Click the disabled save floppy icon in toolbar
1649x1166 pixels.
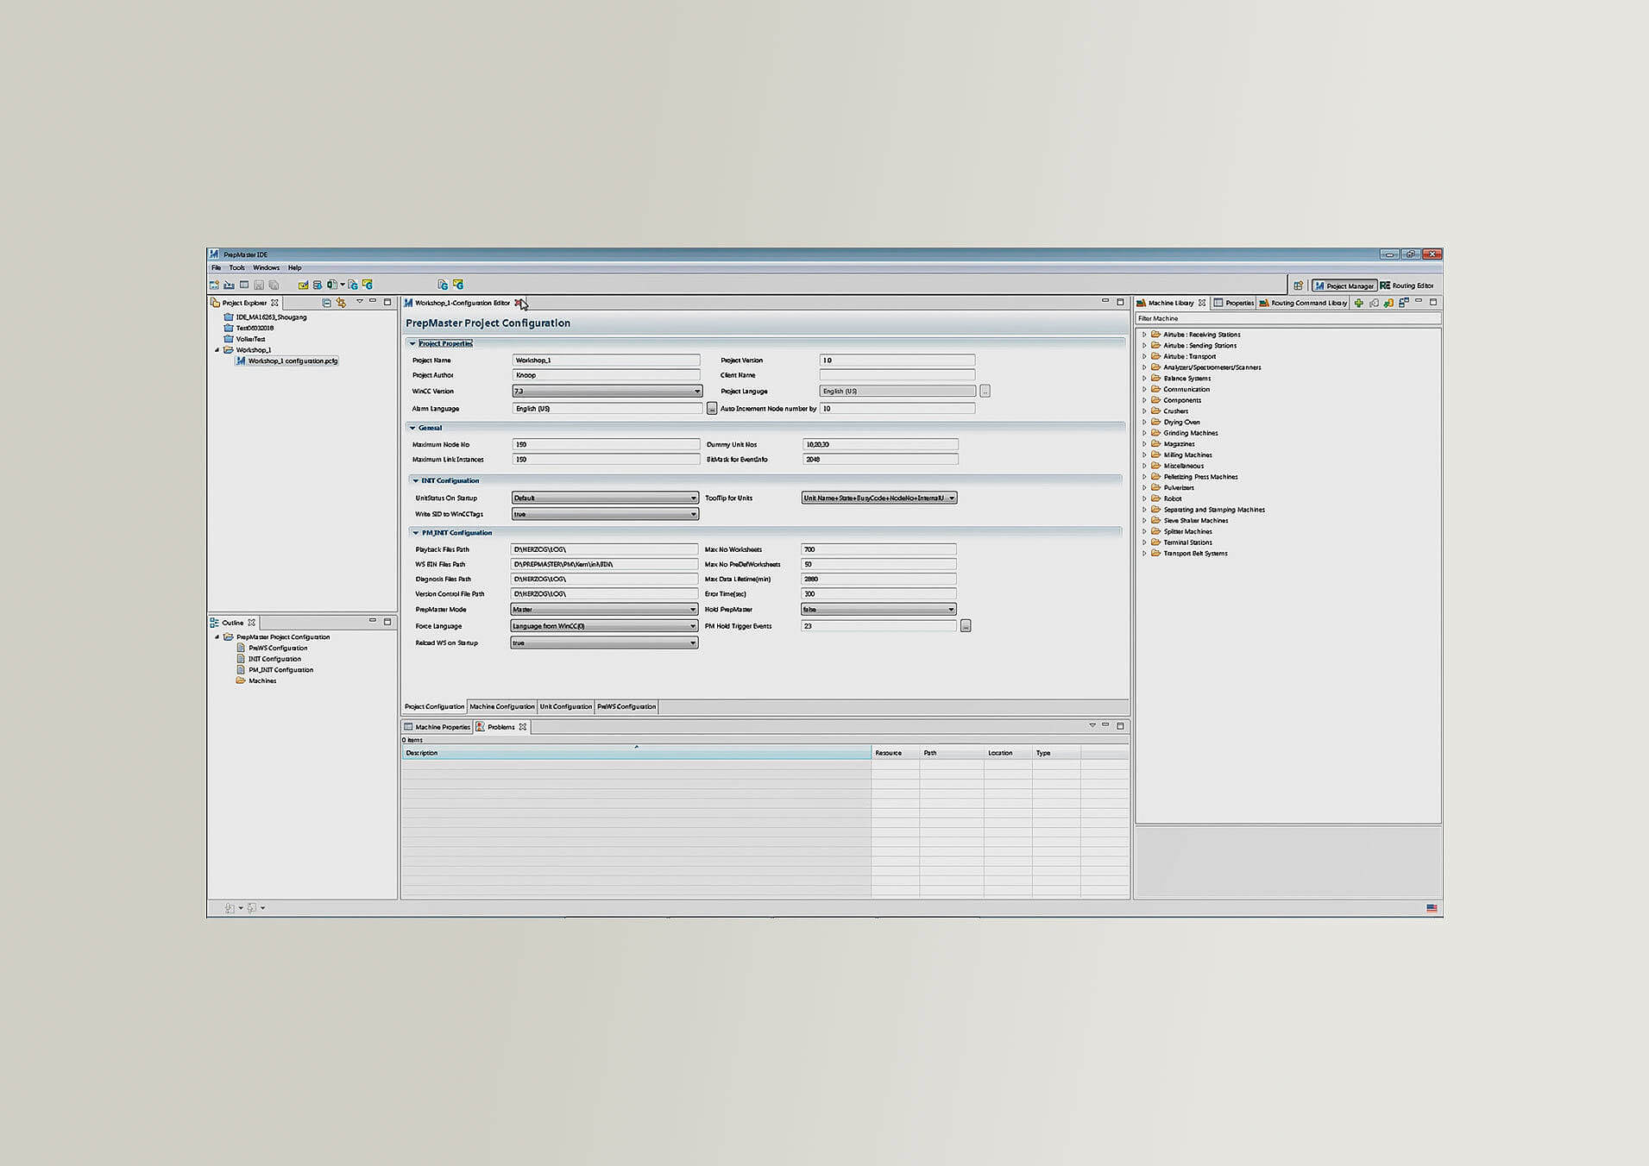(259, 285)
